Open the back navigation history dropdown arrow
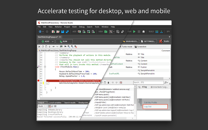Screen dimensions: 208x130 43,32
